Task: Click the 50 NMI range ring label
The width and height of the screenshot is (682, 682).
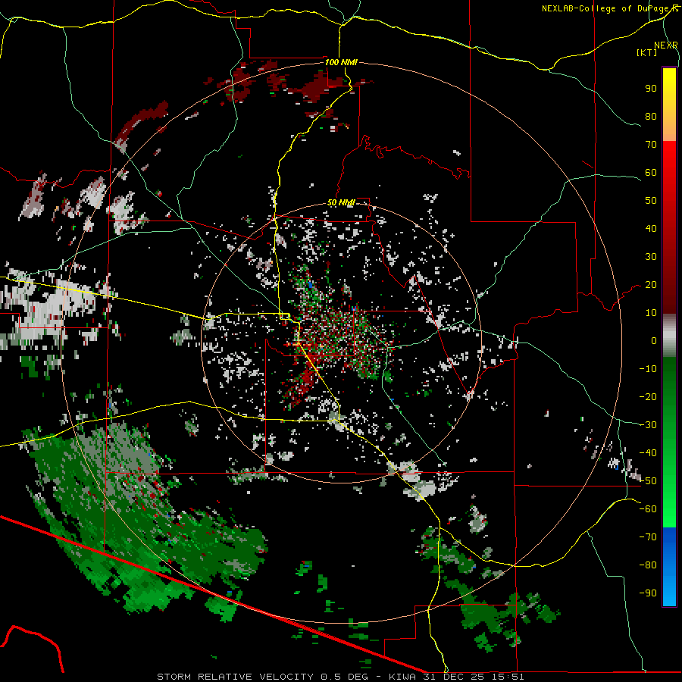Action: pyautogui.click(x=341, y=202)
